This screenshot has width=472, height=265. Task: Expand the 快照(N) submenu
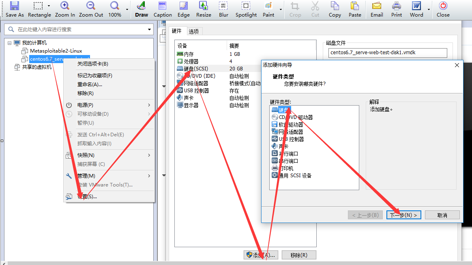click(109, 155)
